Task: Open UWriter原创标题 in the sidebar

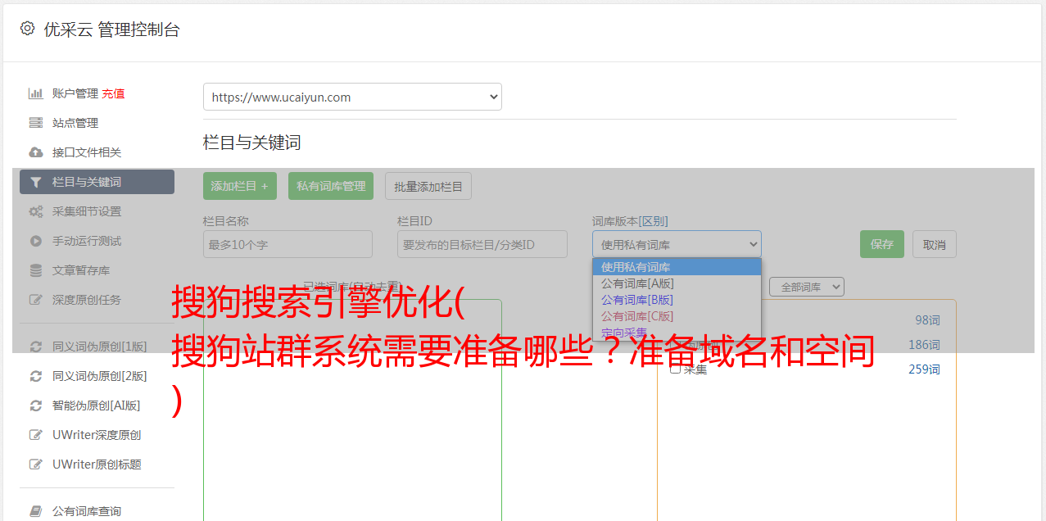Action: coord(97,464)
